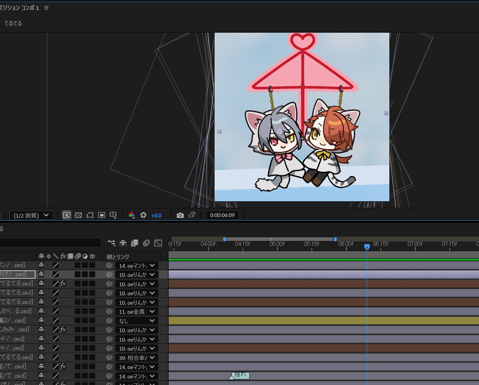Toggle mask and shape path visibility icon
479x385 pixels.
point(90,215)
